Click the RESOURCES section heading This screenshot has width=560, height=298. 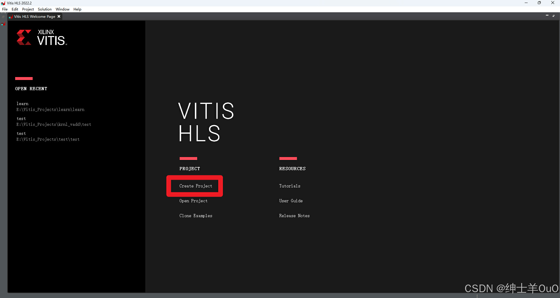pyautogui.click(x=292, y=169)
